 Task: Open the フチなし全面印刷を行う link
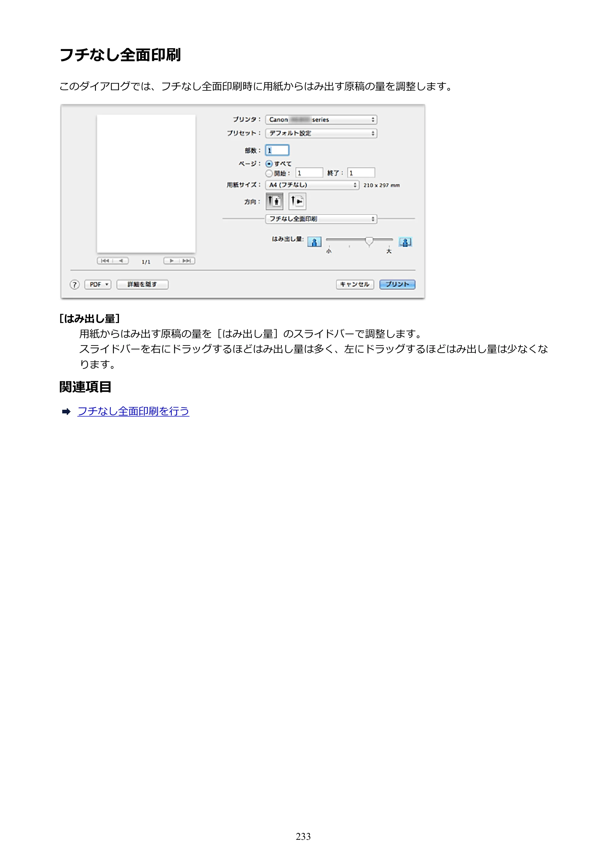[133, 412]
